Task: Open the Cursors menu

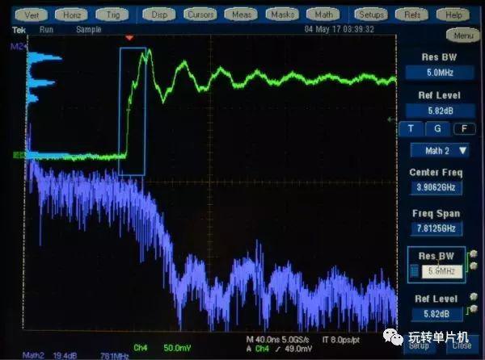Action: pos(200,15)
